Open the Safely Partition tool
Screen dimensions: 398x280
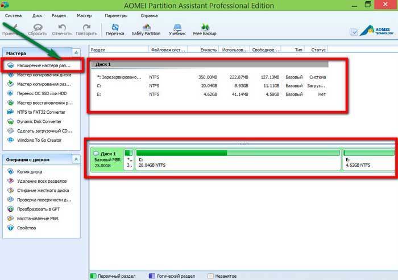(x=146, y=30)
